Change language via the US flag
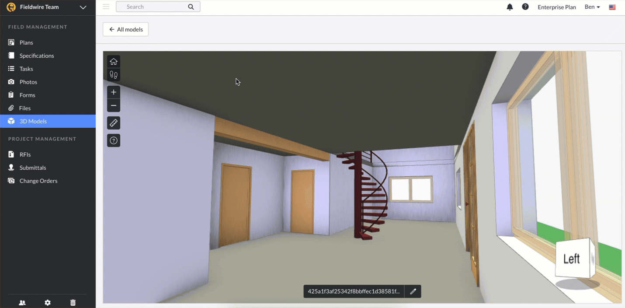Viewport: 625px width, 308px height. [612, 7]
